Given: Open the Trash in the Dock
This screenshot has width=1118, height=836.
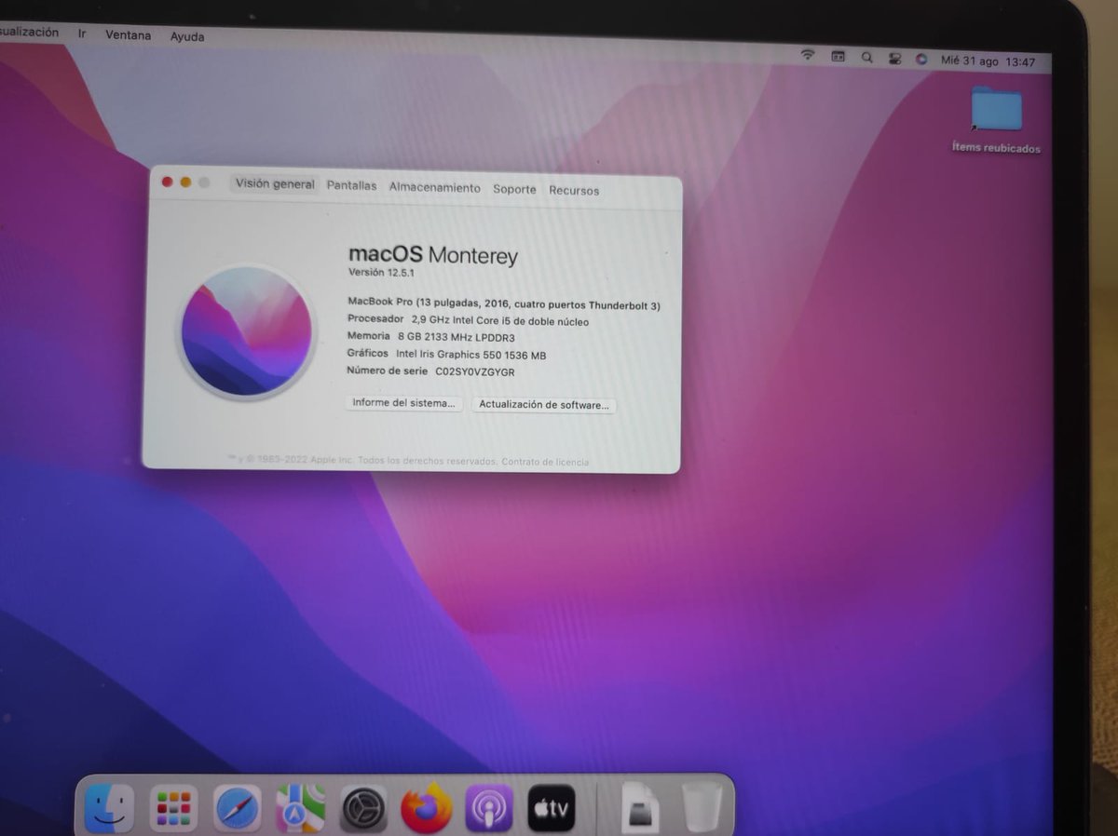Looking at the screenshot, I should 702,808.
